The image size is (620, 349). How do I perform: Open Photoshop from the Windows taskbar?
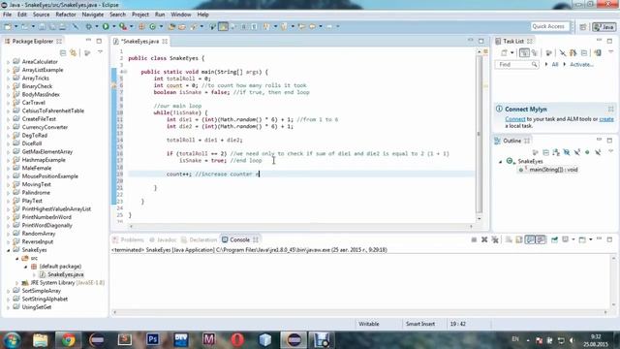tap(153, 339)
